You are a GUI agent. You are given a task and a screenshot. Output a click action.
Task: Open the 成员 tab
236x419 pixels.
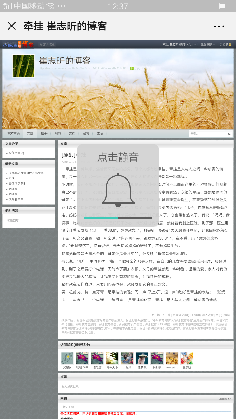click(x=100, y=134)
